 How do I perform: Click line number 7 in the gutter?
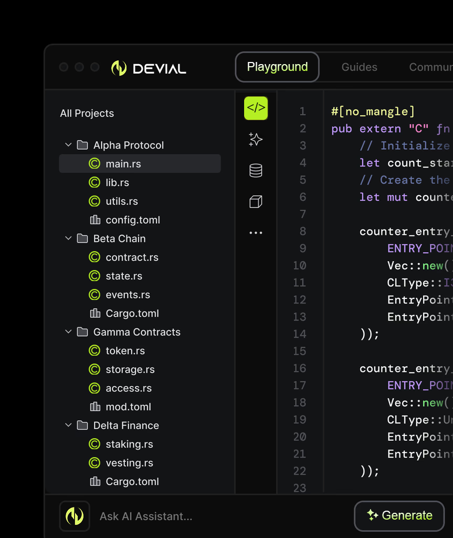click(x=303, y=214)
